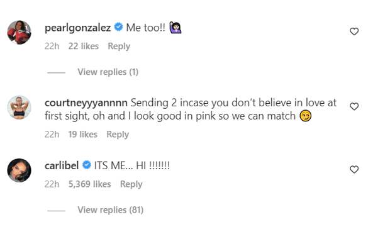This screenshot has width=390, height=234.
Task: Reply to carlibel's comment
Action: 131,184
